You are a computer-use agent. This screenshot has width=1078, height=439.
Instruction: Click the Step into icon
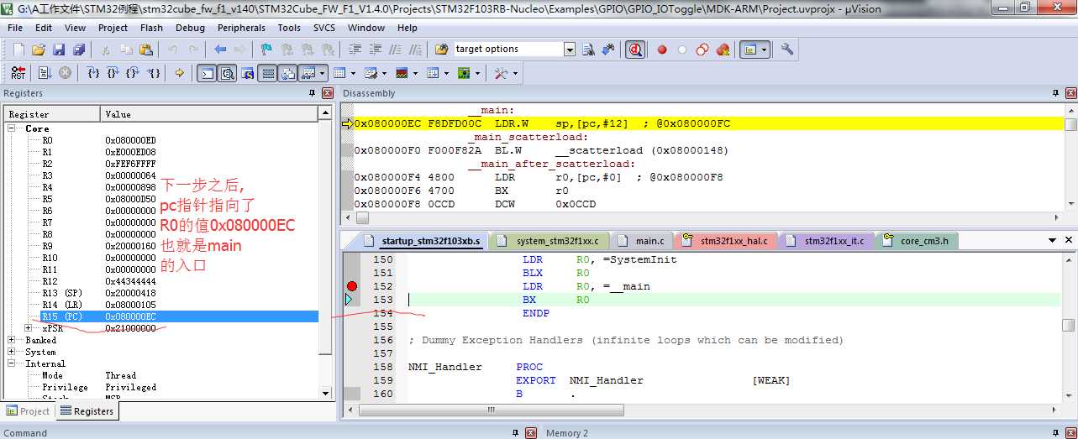(93, 73)
